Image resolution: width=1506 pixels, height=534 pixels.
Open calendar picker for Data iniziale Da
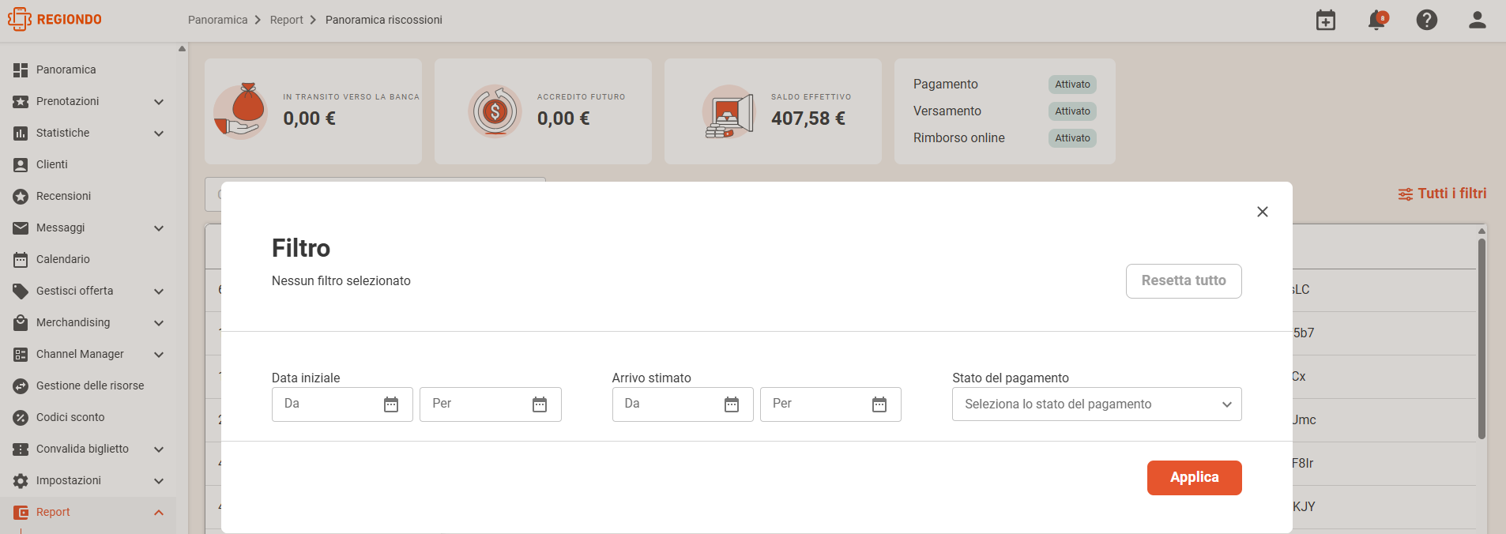(391, 404)
